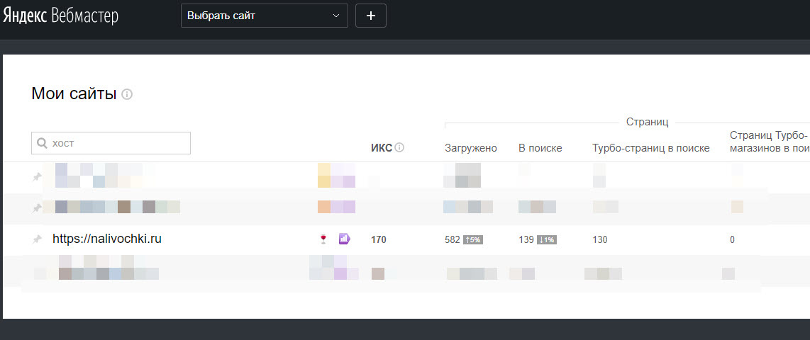The image size is (810, 340).
Task: Click the 15% growth badge for loaded pages
Action: [472, 240]
